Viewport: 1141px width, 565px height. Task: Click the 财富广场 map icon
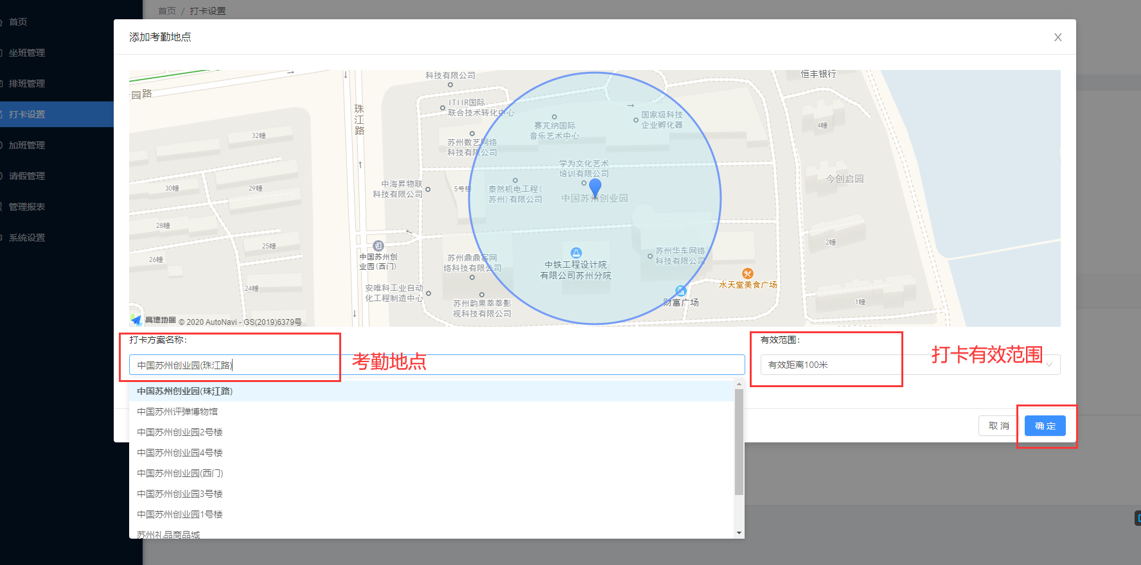tap(681, 291)
